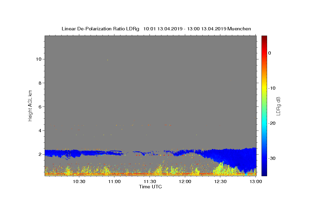Click the thick blue cloud layer near 12:45
The image size is (317, 211).
238,158
